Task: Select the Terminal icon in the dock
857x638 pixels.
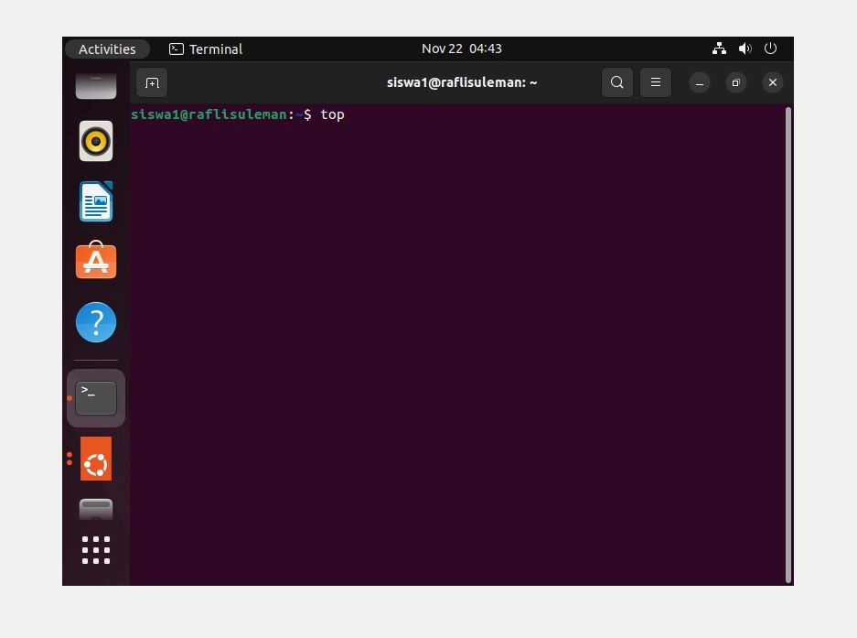Action: click(x=96, y=398)
